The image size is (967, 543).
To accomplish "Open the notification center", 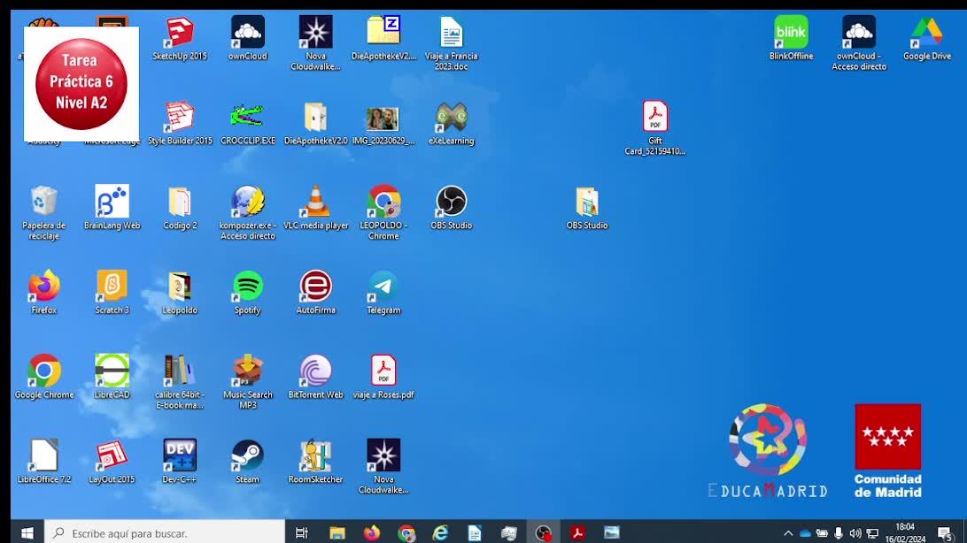I will (x=945, y=534).
